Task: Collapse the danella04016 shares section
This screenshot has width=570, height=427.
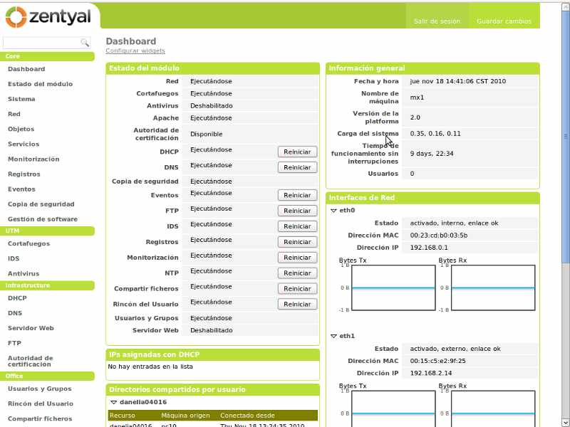Action: [x=113, y=402]
